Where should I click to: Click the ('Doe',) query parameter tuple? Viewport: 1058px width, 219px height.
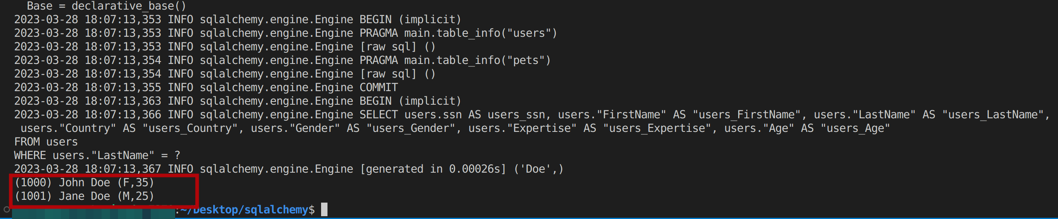(539, 169)
